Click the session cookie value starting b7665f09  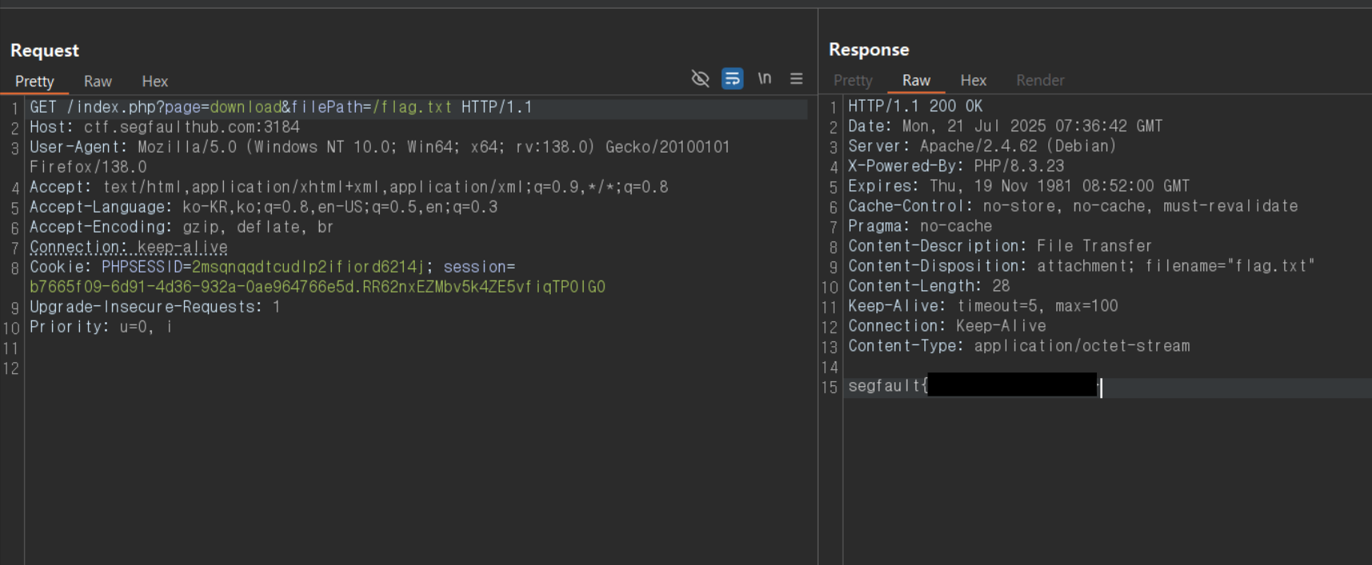click(x=317, y=287)
